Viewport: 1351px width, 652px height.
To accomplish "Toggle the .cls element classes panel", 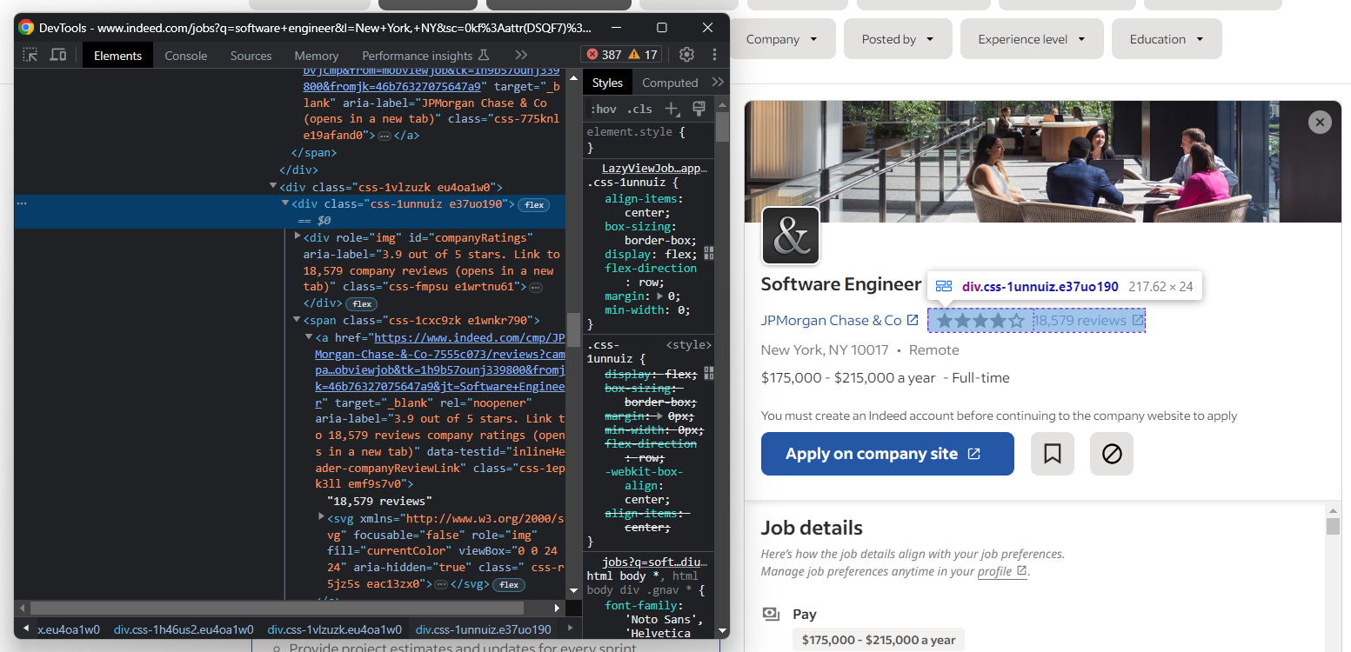I will (x=639, y=109).
